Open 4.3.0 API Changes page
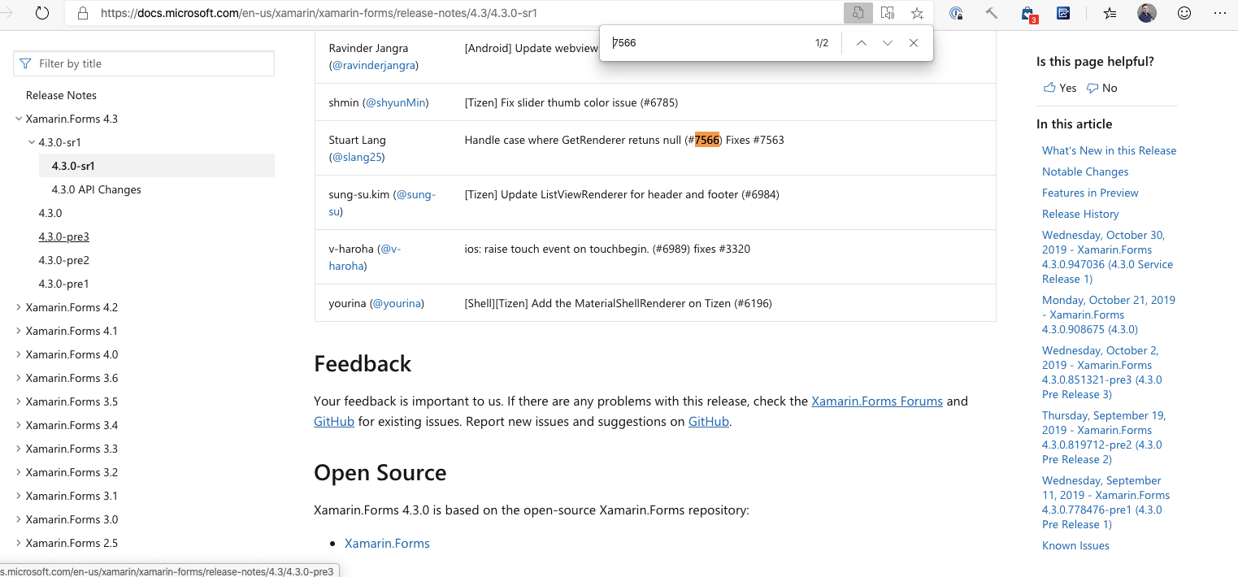Image resolution: width=1238 pixels, height=577 pixels. point(96,189)
